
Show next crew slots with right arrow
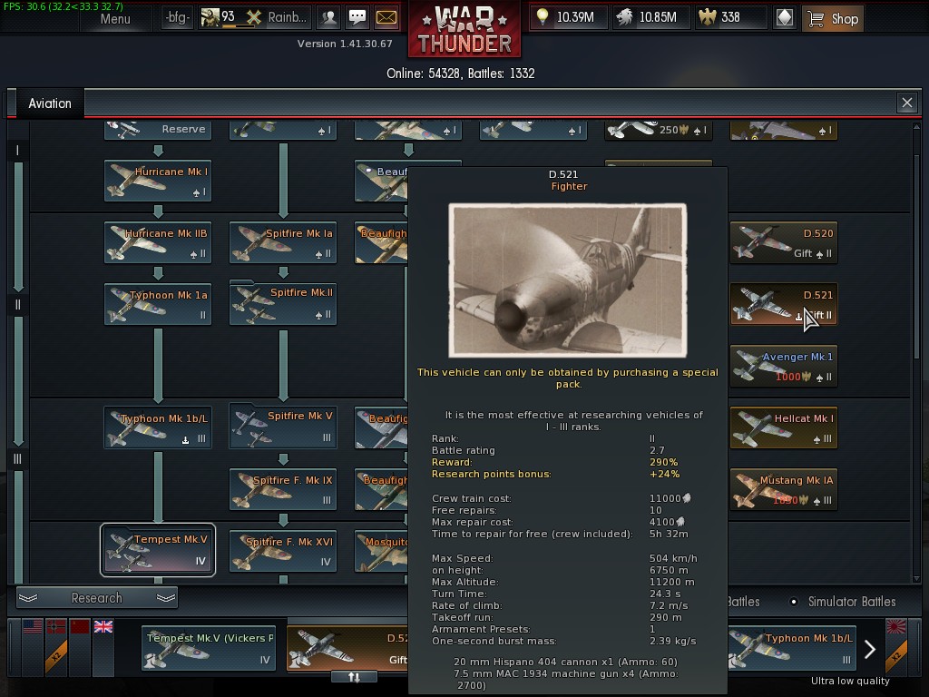[870, 649]
